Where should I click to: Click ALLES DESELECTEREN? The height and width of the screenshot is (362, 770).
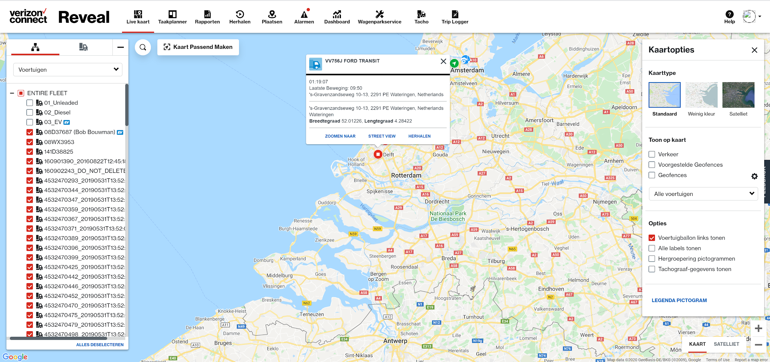pyautogui.click(x=100, y=345)
